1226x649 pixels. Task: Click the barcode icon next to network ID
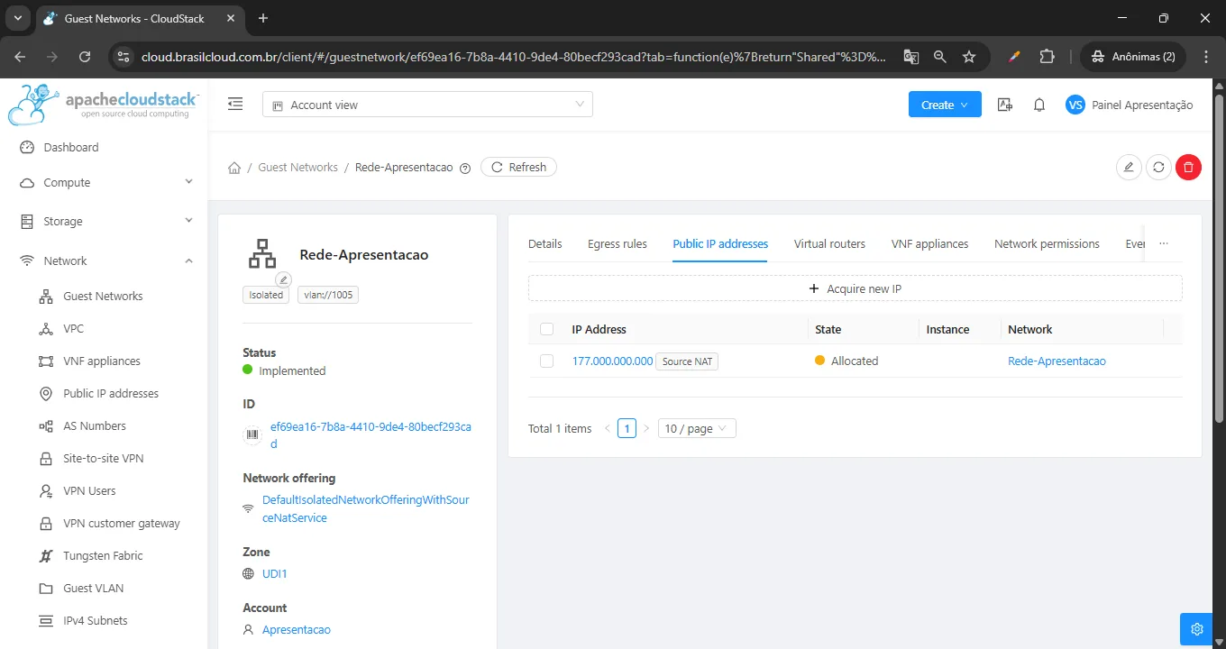pos(252,435)
